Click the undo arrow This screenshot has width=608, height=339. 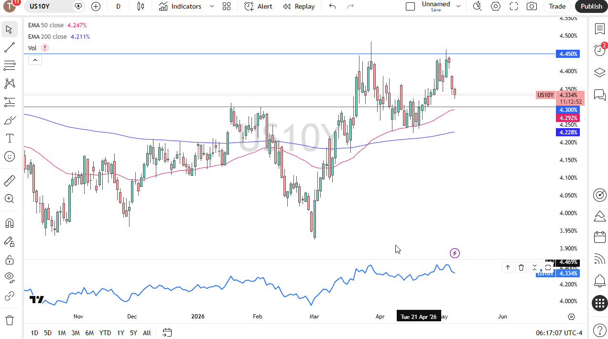coord(333,6)
